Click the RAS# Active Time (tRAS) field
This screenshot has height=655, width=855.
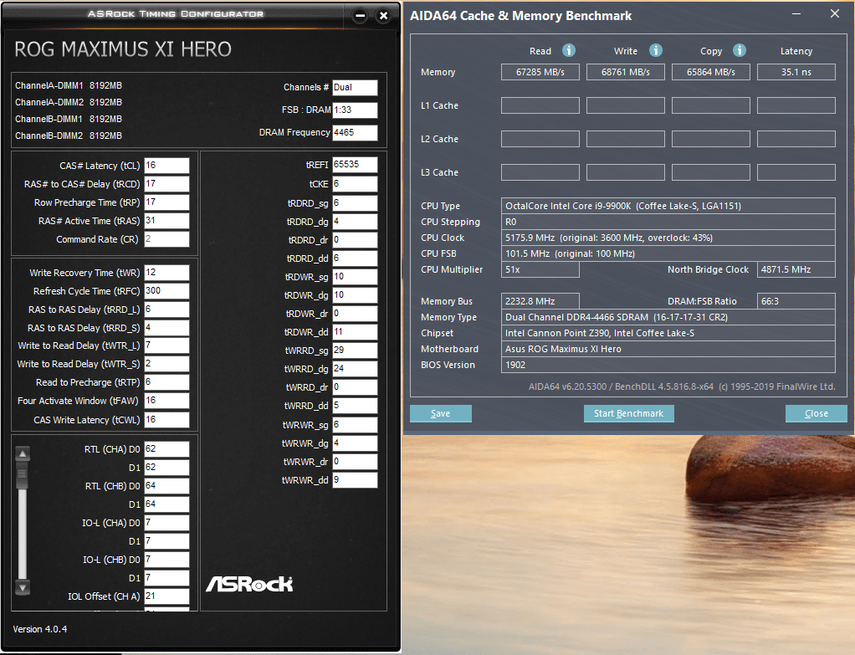pos(166,220)
